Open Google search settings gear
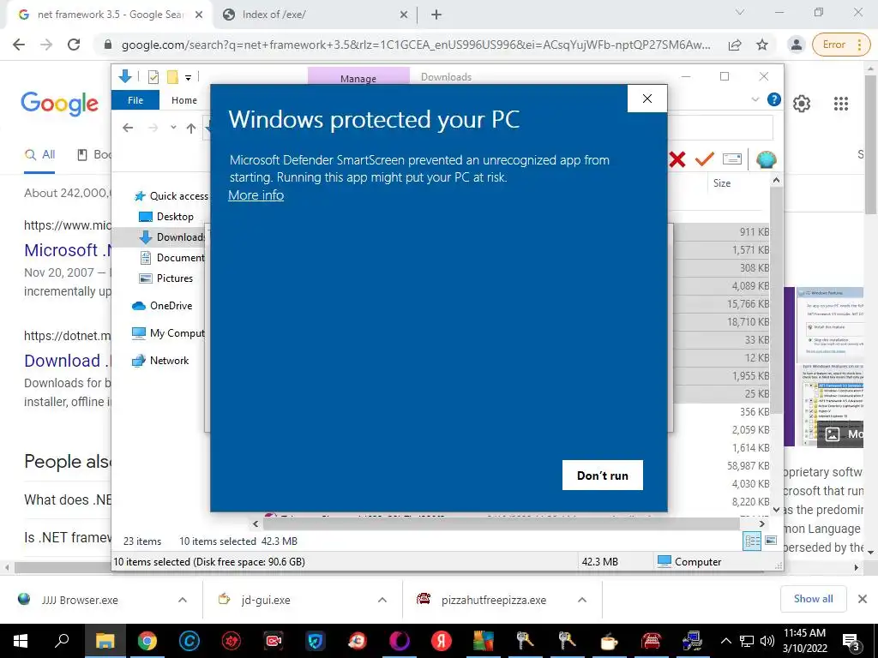Screen dimensions: 878x658 [x=802, y=104]
